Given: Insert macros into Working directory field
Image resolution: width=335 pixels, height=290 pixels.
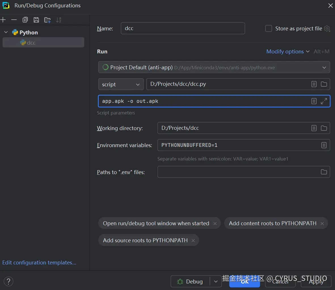Looking at the screenshot, I should 314,128.
